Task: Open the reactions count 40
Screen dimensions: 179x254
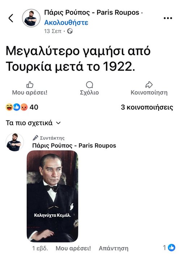Action: click(34, 107)
